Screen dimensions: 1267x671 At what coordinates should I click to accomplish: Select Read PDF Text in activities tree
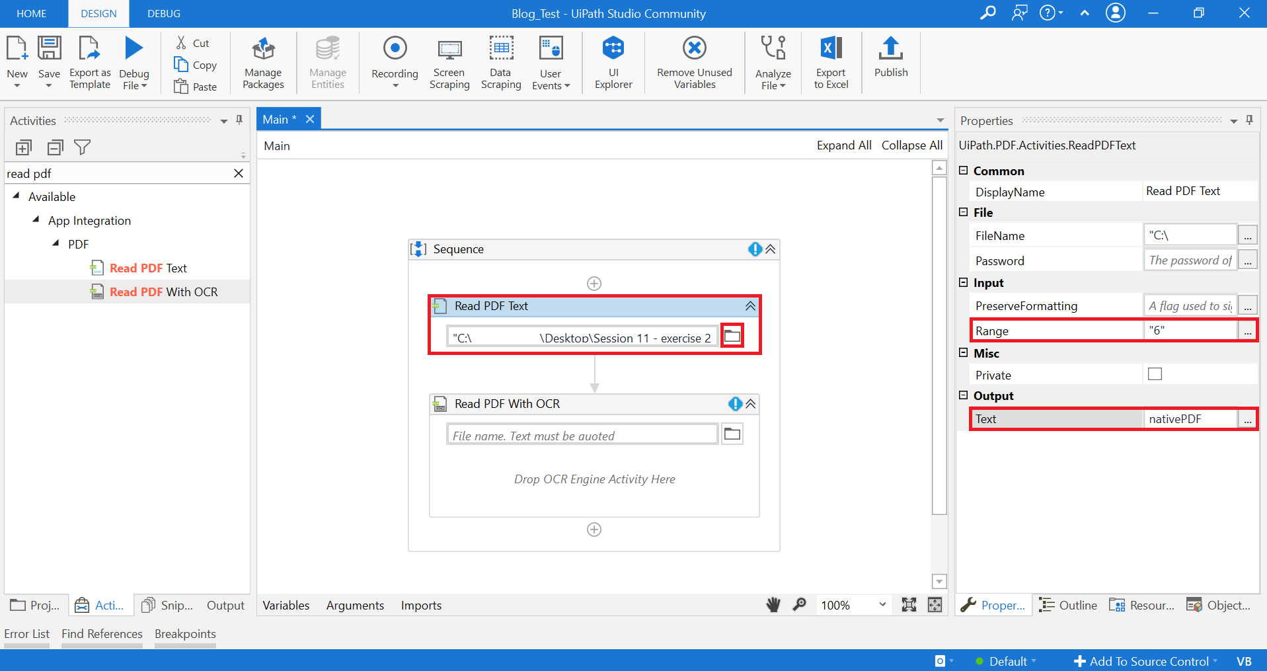click(x=148, y=268)
